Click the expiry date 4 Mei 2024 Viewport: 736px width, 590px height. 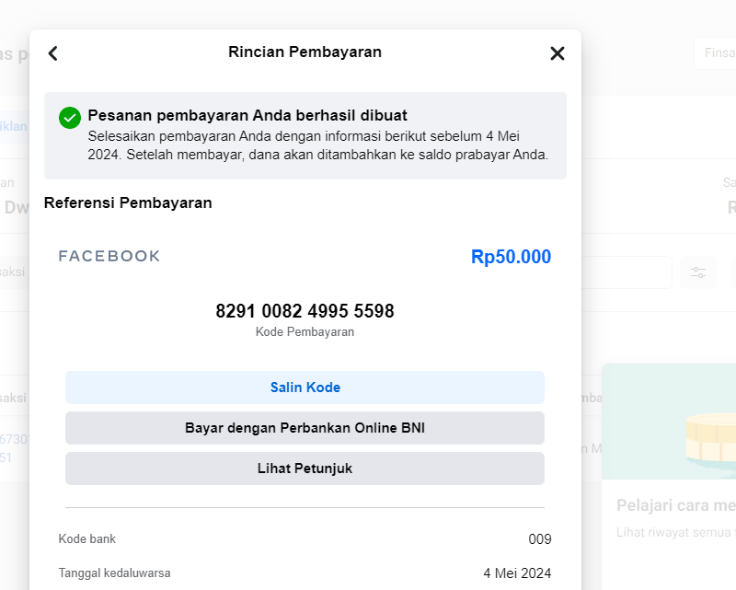(517, 573)
